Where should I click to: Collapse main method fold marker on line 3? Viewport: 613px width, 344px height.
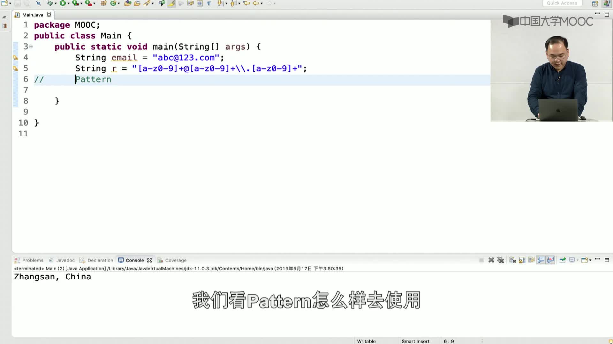click(x=31, y=47)
